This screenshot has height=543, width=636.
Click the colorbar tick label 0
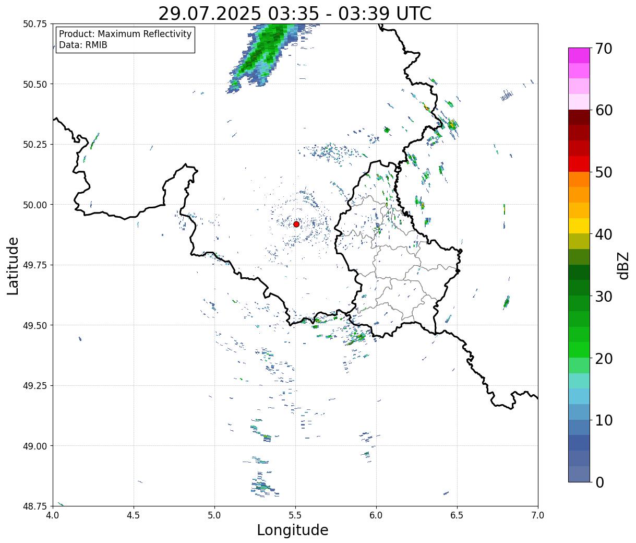click(599, 482)
